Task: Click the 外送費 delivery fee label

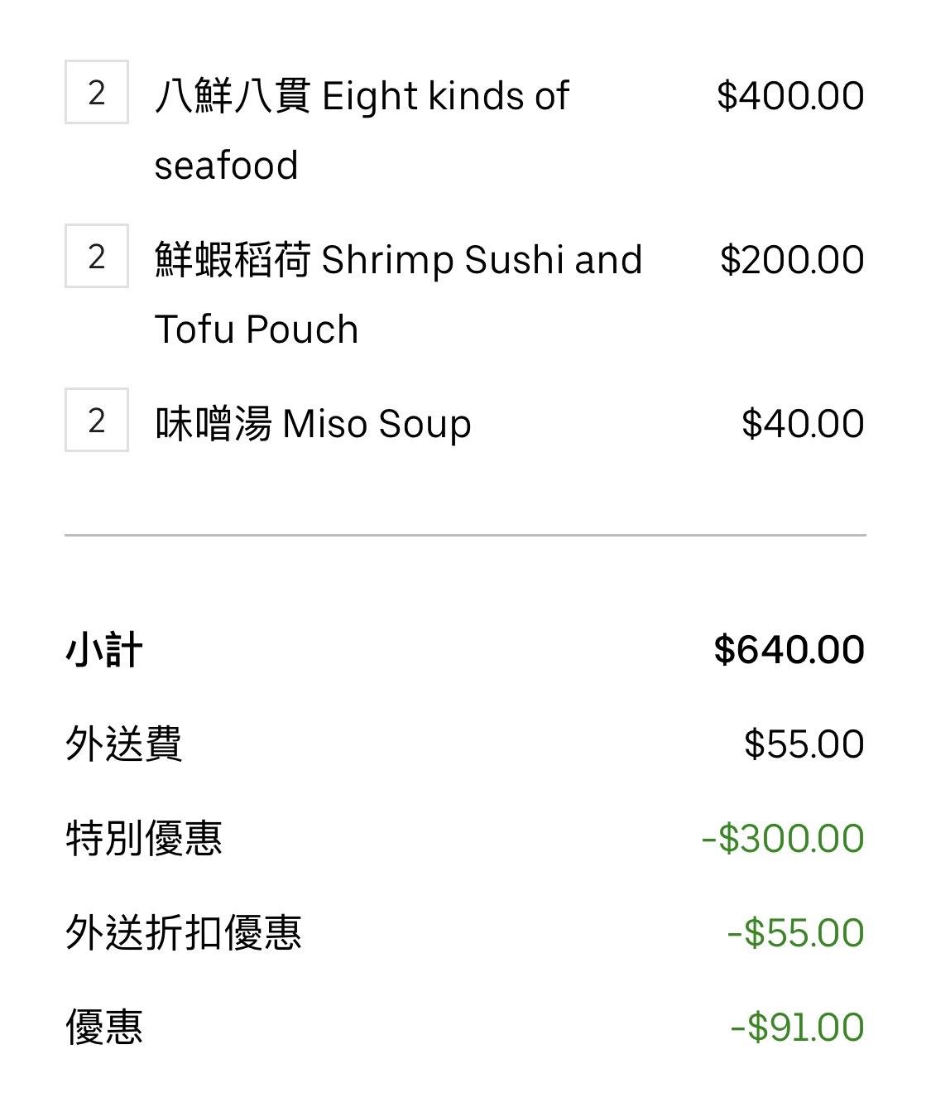Action: [x=123, y=744]
